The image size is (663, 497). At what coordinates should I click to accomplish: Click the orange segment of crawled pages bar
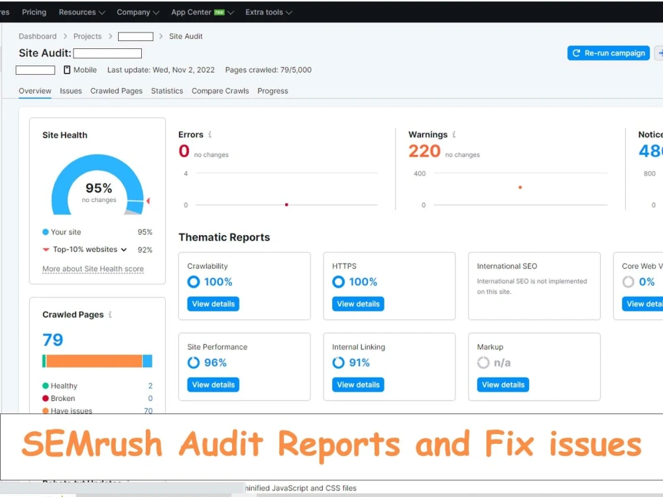point(94,361)
